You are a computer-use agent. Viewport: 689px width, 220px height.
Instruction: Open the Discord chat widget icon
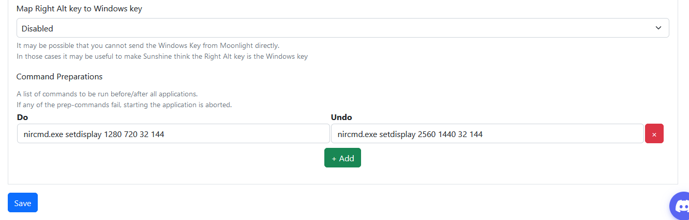click(x=681, y=207)
